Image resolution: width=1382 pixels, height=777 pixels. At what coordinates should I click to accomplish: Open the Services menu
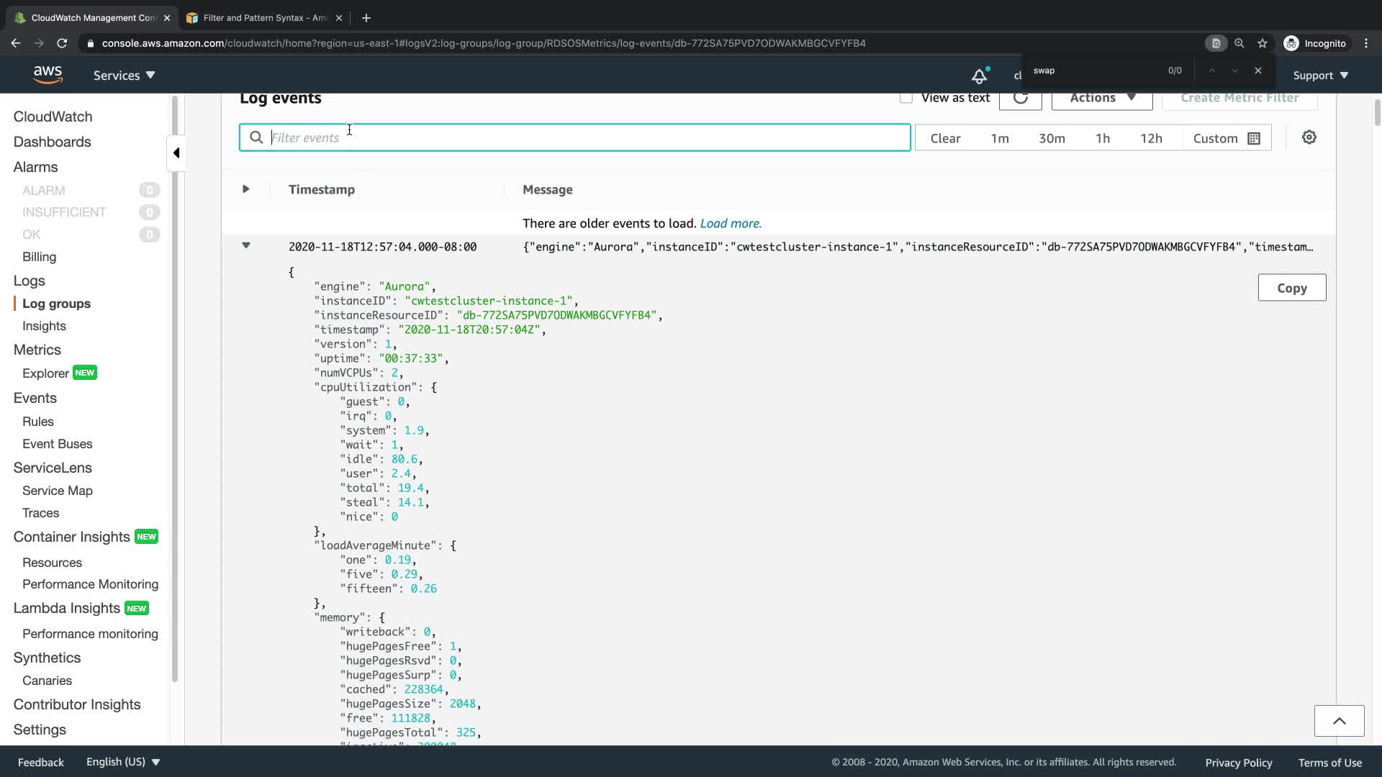click(124, 76)
